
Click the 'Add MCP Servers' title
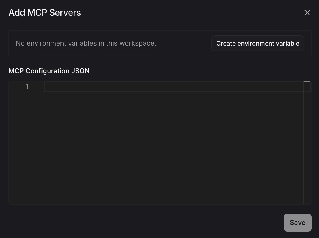44,13
